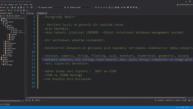Expand the Indexes folder
Screen dimensions: 193x109
click(x=8, y=36)
